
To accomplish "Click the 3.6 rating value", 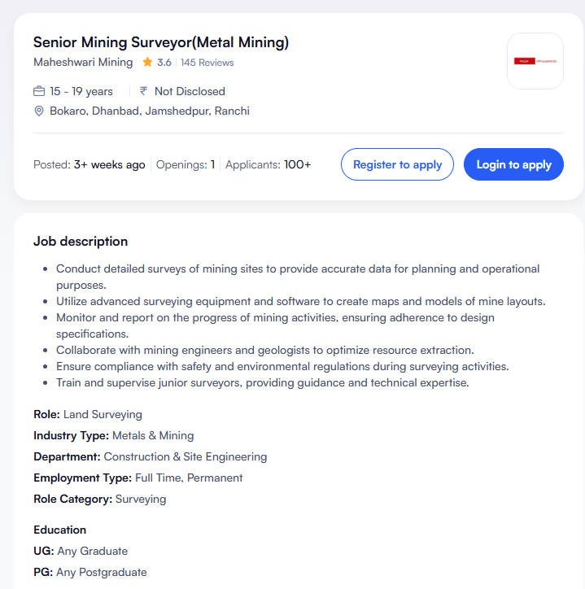I will (164, 63).
